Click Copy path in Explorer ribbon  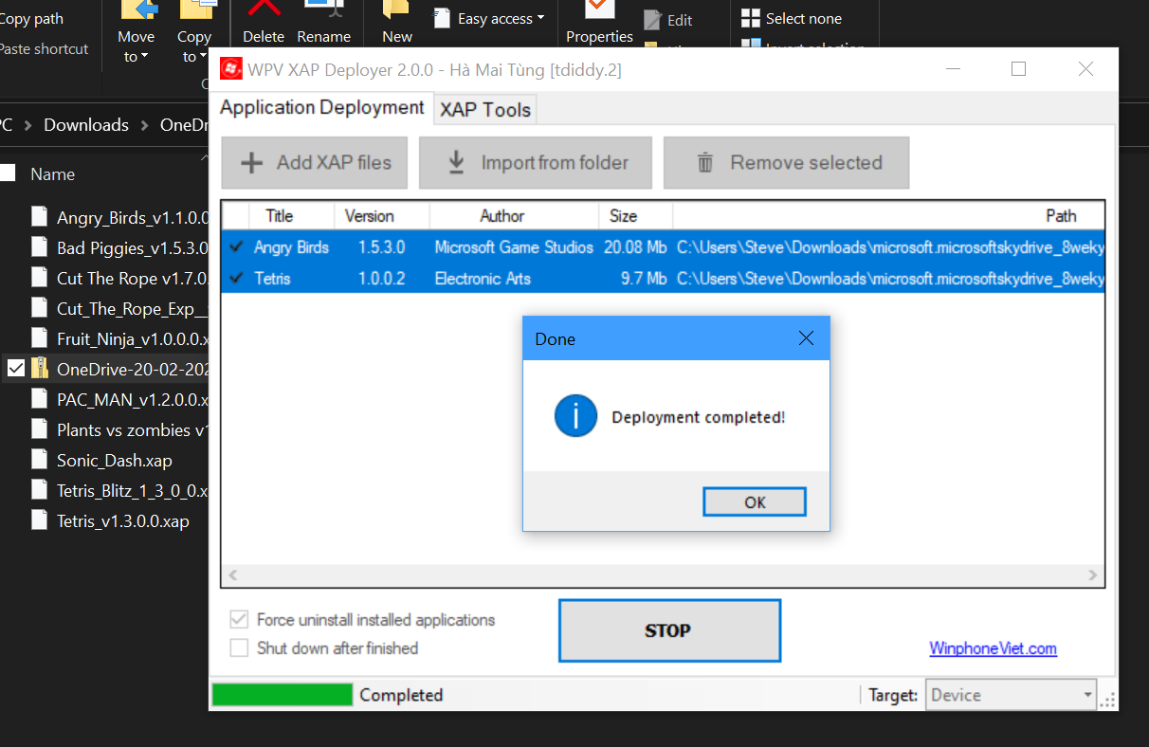click(32, 18)
